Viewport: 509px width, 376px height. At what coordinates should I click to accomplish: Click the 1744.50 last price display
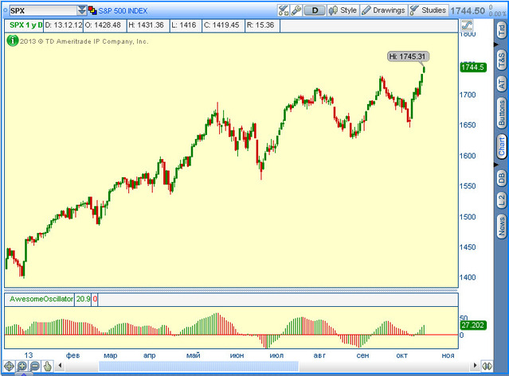pyautogui.click(x=467, y=10)
